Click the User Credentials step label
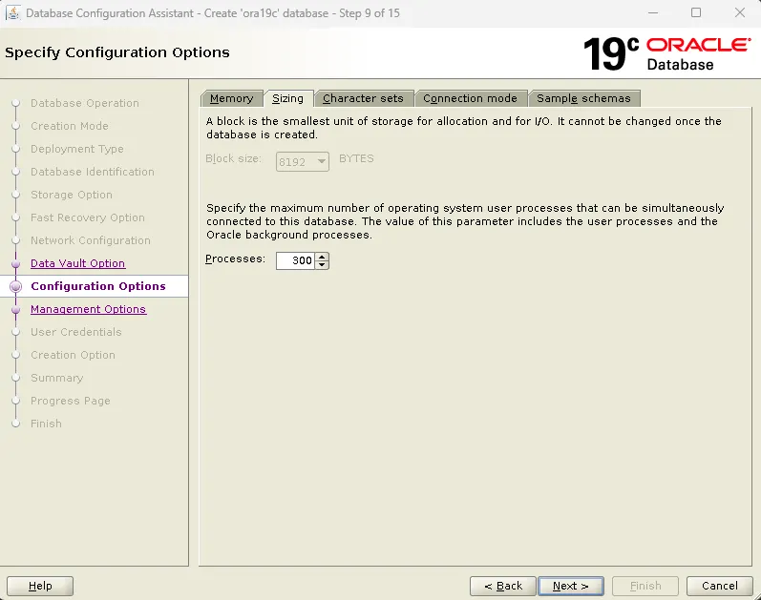 coord(75,332)
